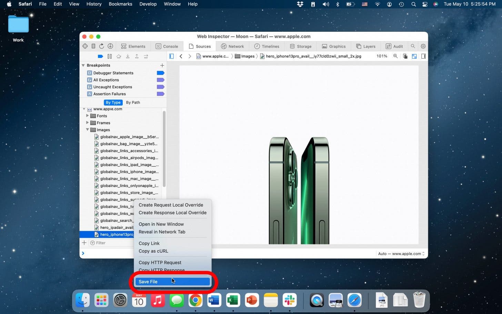
Task: Select globalnav_bag_image file
Action: pos(126,144)
